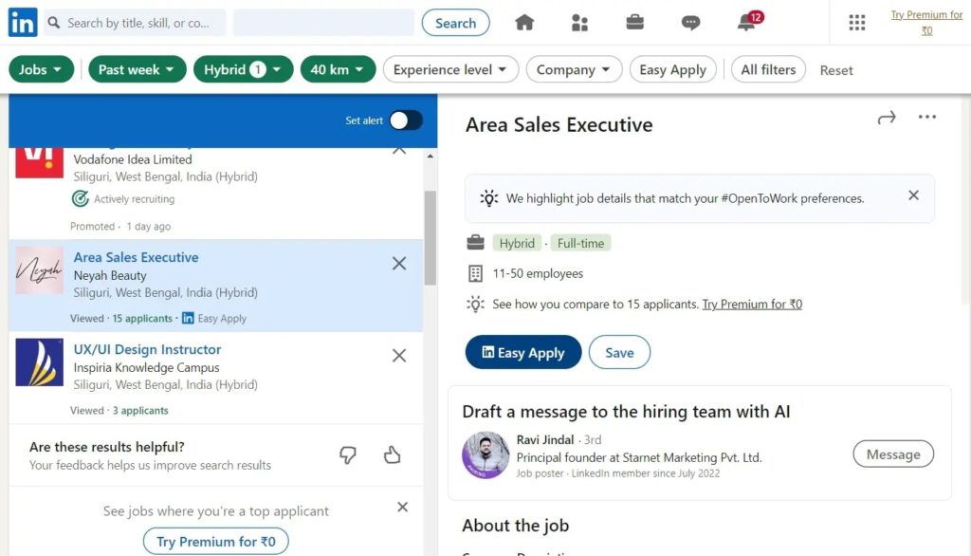Share the Area Sales Executive job posting
This screenshot has width=971, height=556.
point(887,117)
